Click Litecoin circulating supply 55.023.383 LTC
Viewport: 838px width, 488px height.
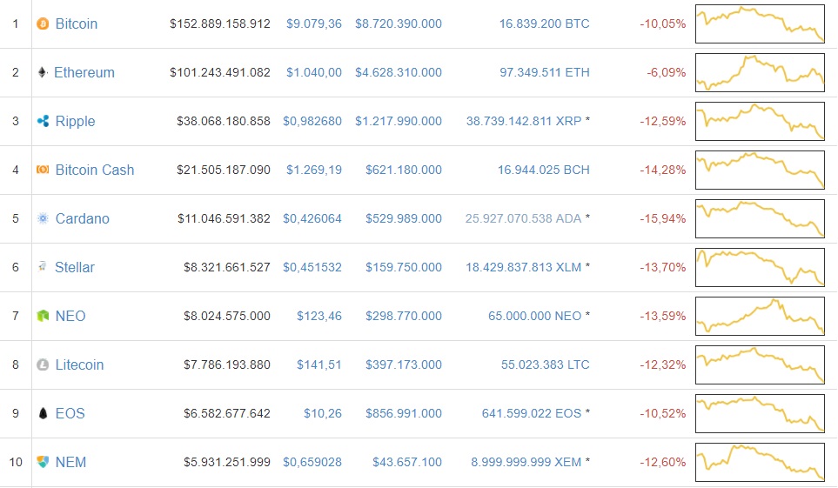(545, 365)
